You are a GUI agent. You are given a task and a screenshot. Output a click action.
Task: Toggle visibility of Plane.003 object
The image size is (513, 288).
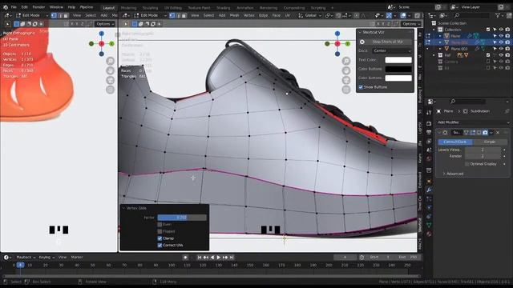501,49
